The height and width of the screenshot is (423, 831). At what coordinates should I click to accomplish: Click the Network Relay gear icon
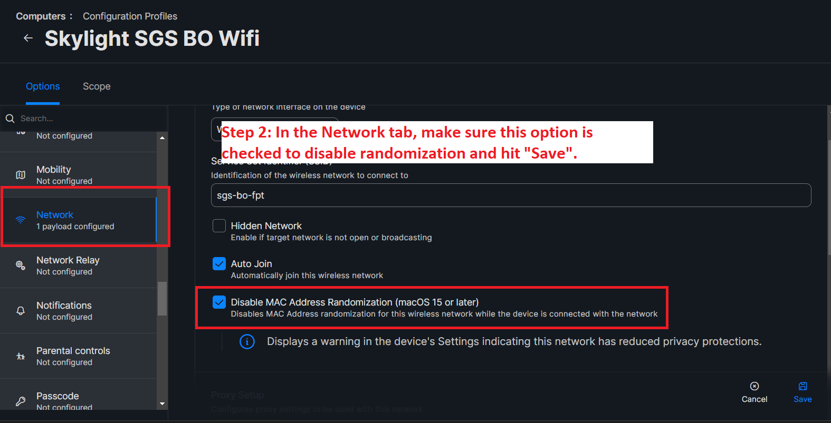[x=21, y=265]
